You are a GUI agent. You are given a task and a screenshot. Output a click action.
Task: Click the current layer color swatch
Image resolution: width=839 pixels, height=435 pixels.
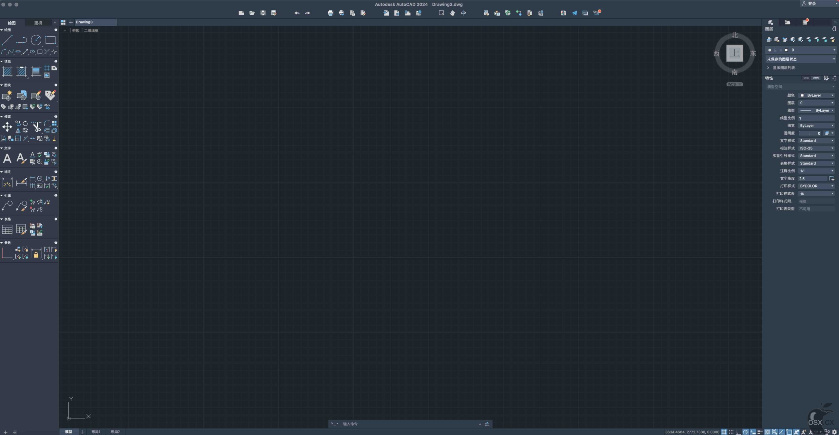(x=786, y=50)
